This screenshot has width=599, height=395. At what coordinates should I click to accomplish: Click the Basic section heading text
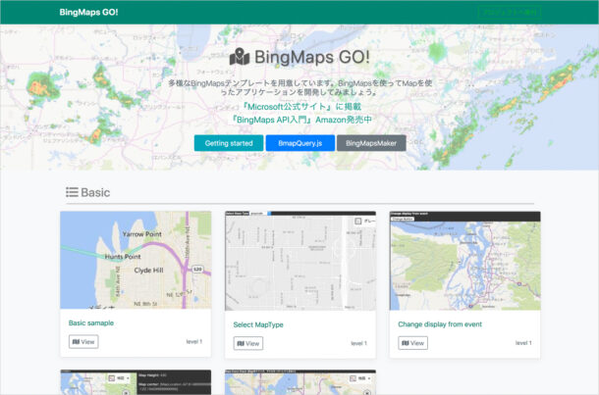[95, 192]
